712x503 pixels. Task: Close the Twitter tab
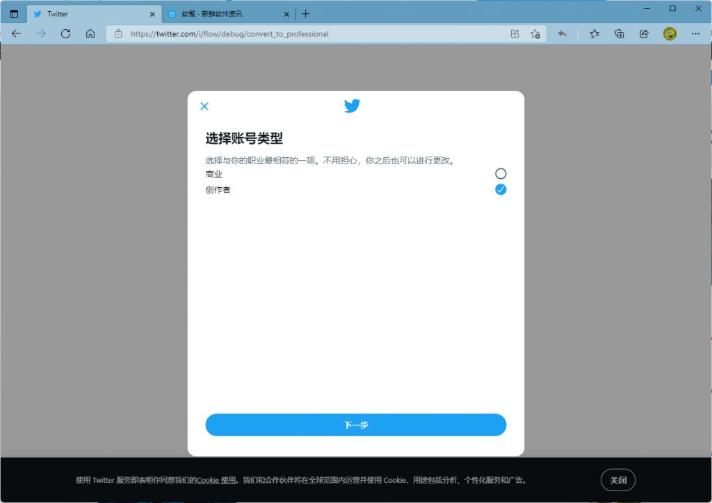[x=152, y=14]
